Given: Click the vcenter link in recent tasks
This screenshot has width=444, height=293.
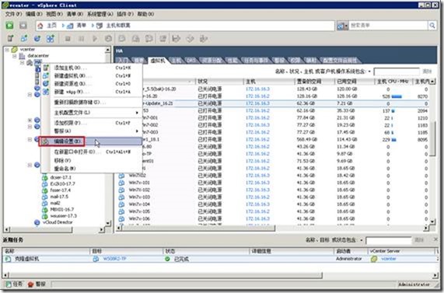Looking at the screenshot, I should [x=388, y=259].
